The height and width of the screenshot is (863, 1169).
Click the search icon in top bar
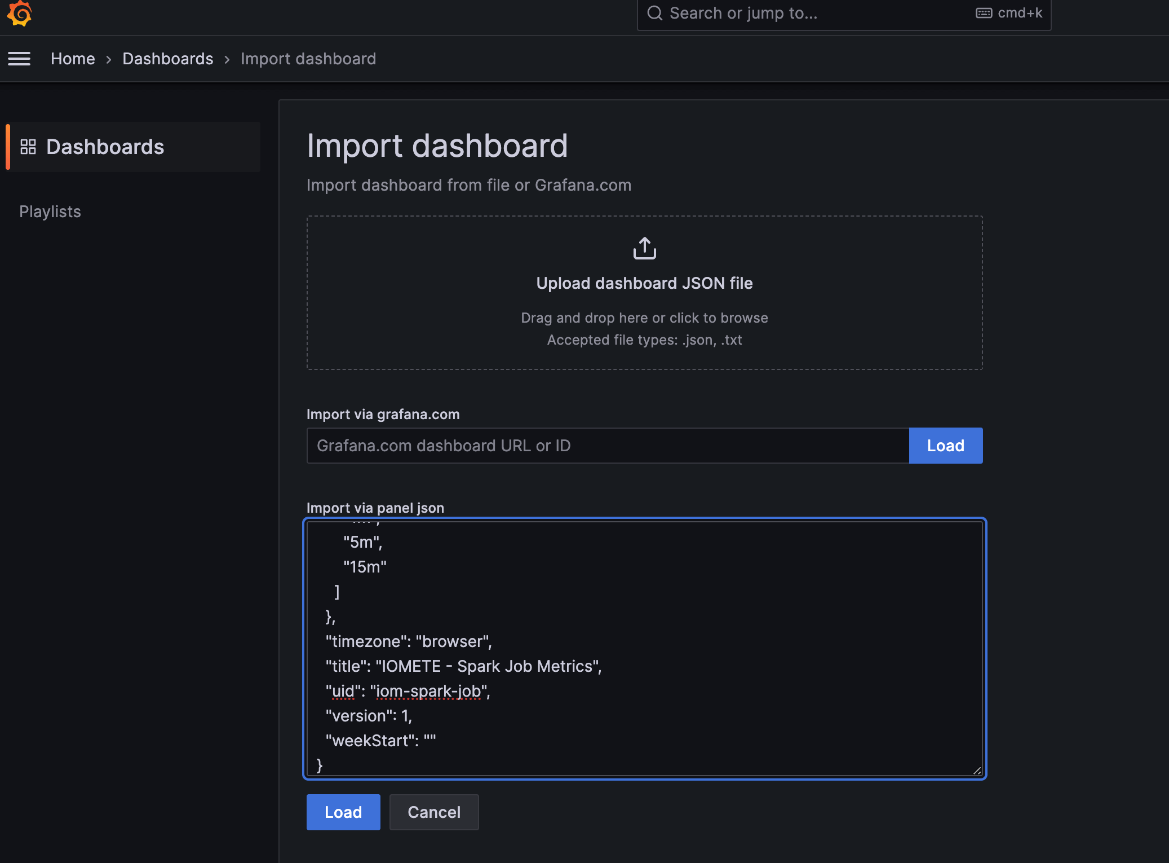pos(654,13)
